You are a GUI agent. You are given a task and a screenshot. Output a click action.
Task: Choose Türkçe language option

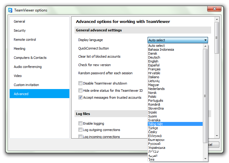[175, 128]
